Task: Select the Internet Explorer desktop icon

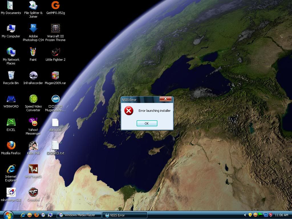Action: [11, 173]
